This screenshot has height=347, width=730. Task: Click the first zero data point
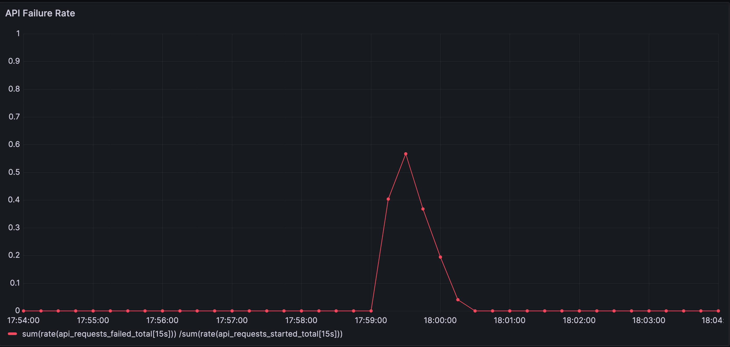pos(23,311)
